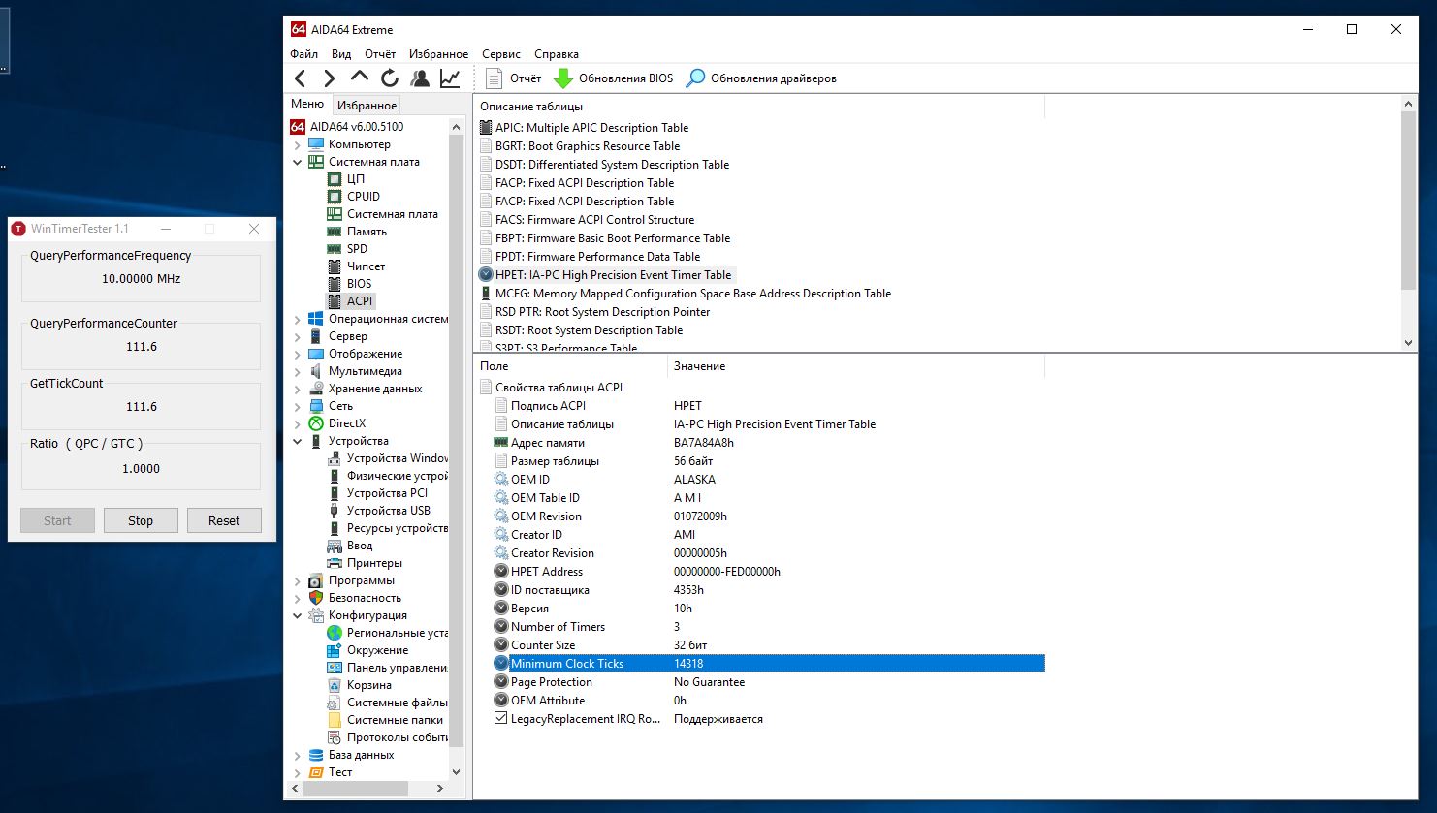Select the DirectX tree item
The height and width of the screenshot is (813, 1437).
point(346,423)
